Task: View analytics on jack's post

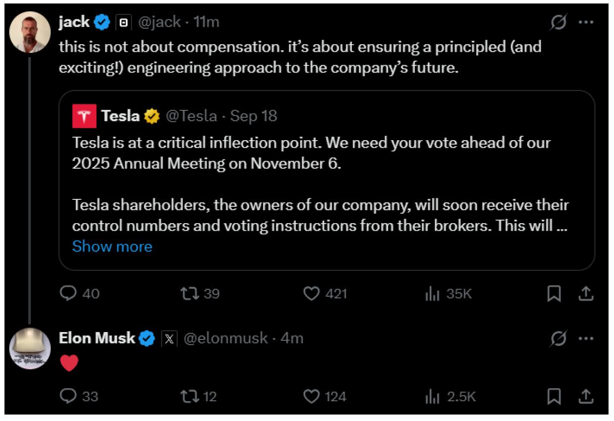Action: coord(433,294)
